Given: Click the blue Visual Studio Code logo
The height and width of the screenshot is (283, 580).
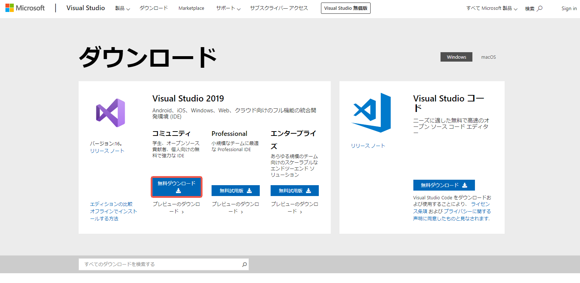Looking at the screenshot, I should [x=371, y=112].
